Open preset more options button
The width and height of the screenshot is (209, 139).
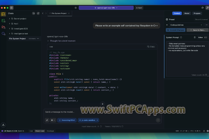[x=207, y=25]
